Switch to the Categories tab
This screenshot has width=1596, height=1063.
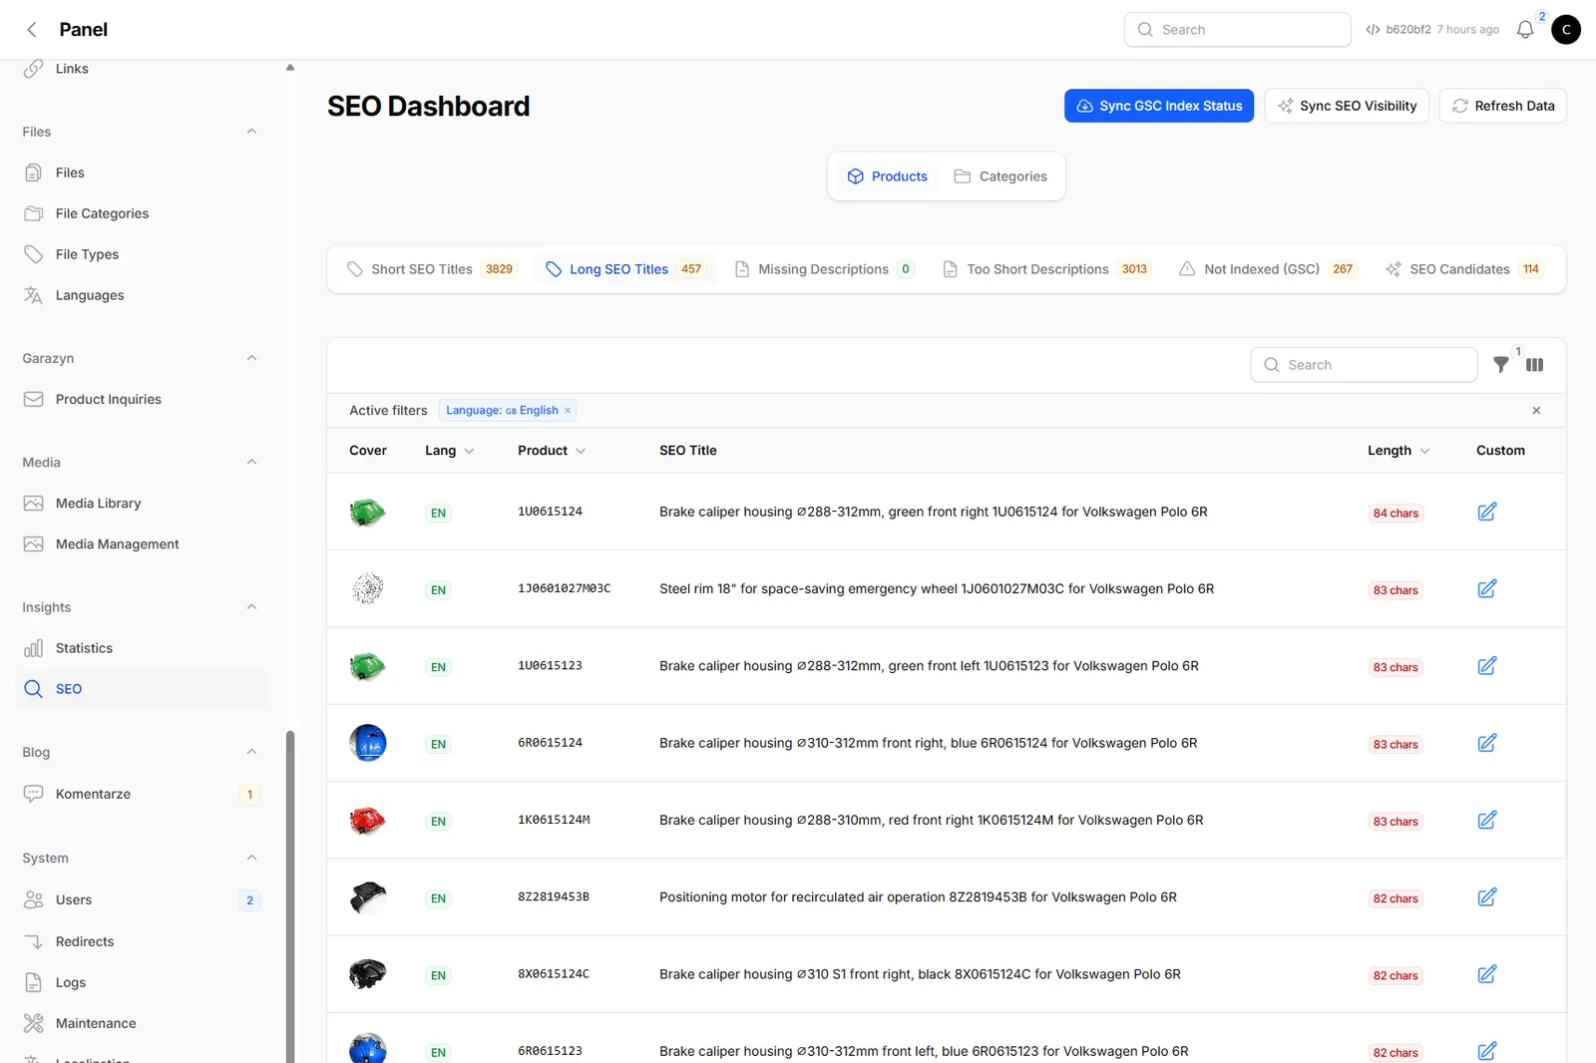click(1000, 177)
